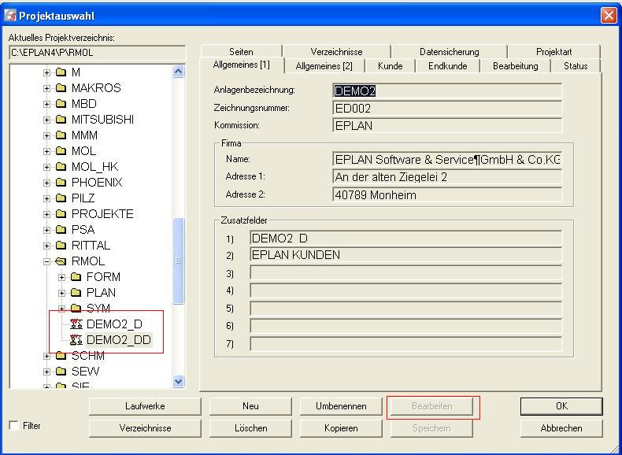
Task: Click the SCHM folder icon
Action: click(x=61, y=356)
